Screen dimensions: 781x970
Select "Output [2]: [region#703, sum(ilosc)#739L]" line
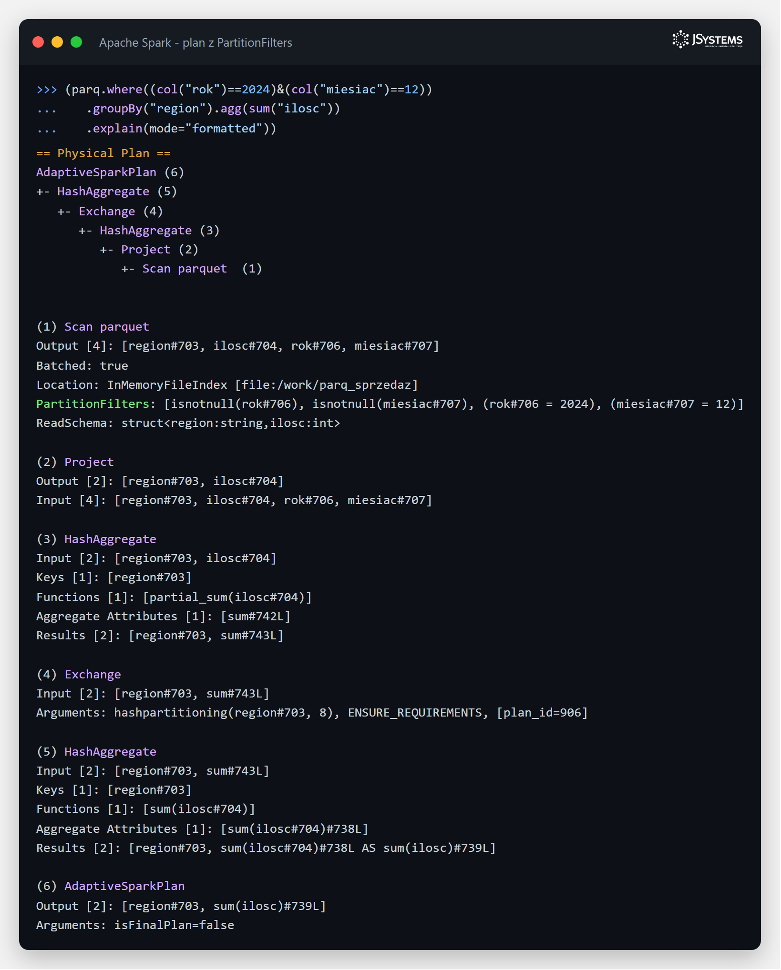click(x=181, y=906)
